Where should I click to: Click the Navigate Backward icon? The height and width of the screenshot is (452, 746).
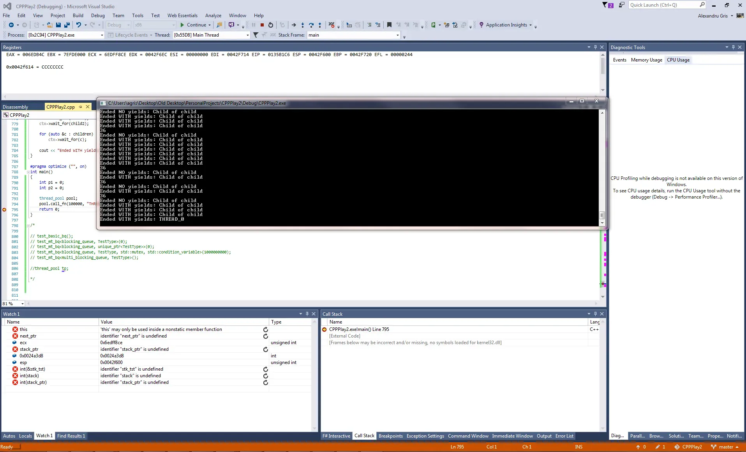11,25
